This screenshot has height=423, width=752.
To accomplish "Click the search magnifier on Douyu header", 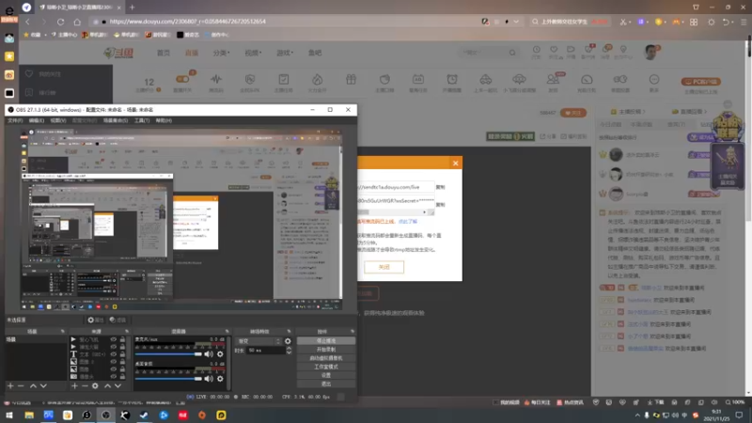I will [512, 53].
